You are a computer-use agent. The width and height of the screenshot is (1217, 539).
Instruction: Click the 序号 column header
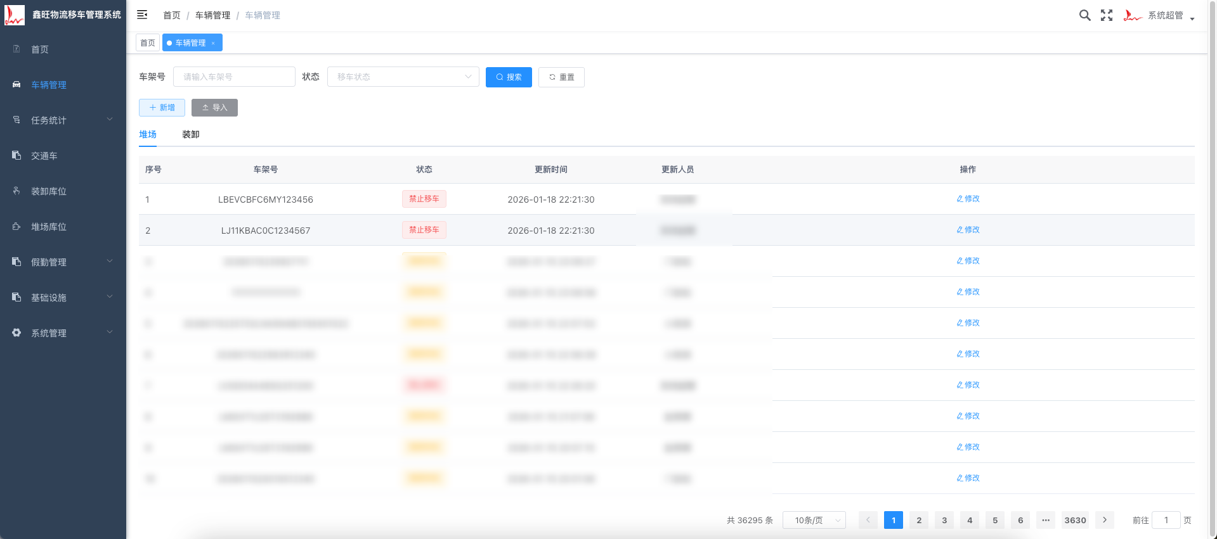153,170
